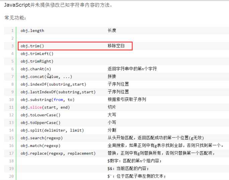Click the 大写 description
This screenshot has height=180, width=229.
click(112, 115)
